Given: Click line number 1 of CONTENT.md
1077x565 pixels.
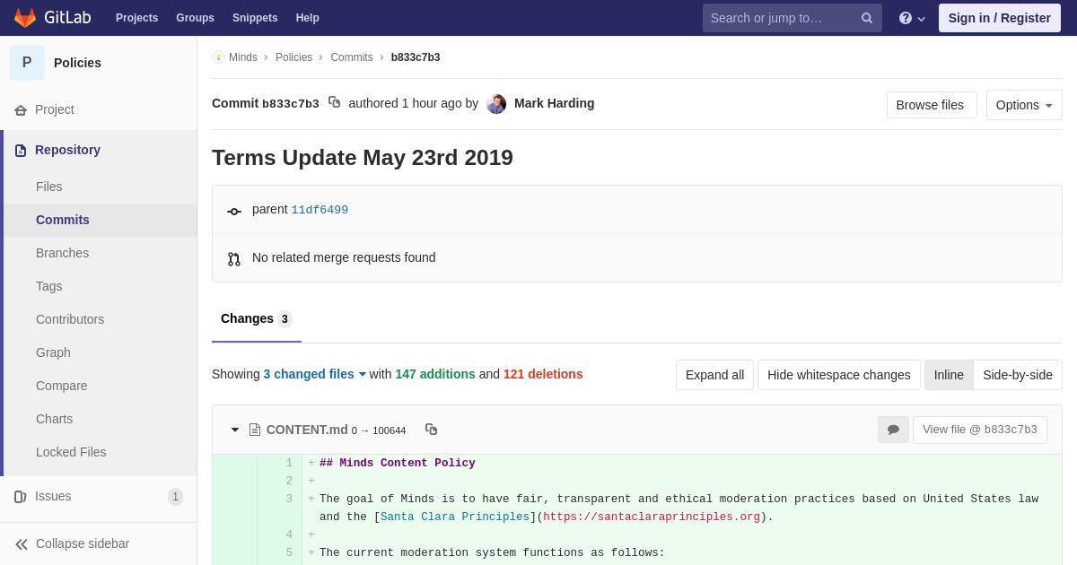Looking at the screenshot, I should point(289,464).
